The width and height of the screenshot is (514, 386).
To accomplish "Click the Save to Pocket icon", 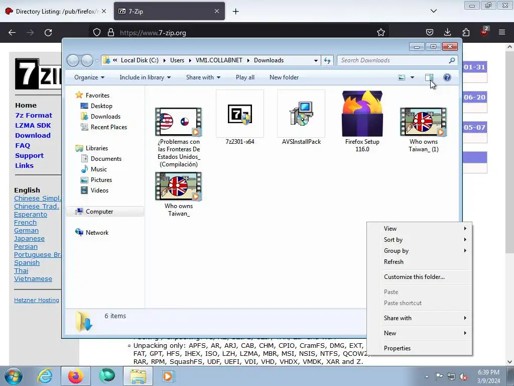I will (430, 32).
